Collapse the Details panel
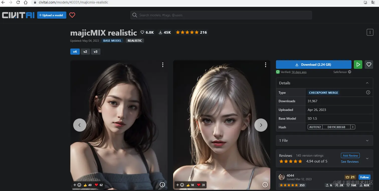This screenshot has height=191, width=379. [367, 83]
